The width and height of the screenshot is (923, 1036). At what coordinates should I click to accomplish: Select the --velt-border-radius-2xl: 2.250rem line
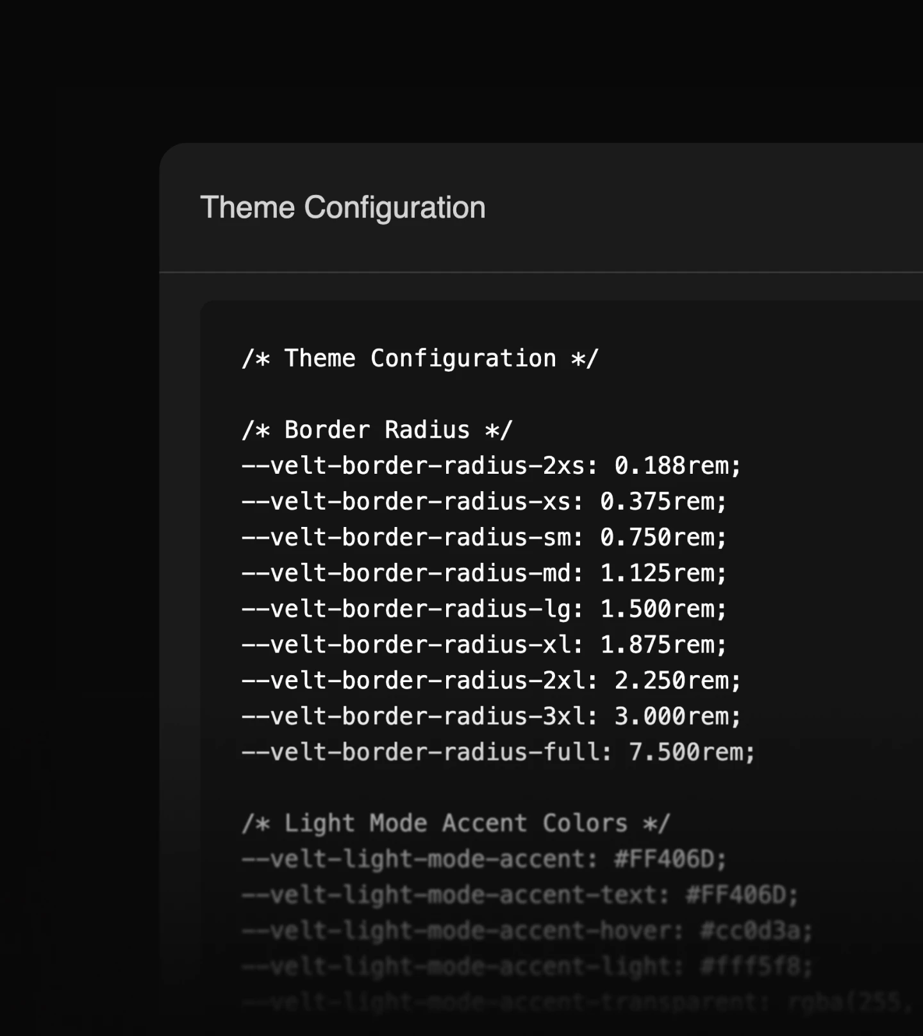492,681
